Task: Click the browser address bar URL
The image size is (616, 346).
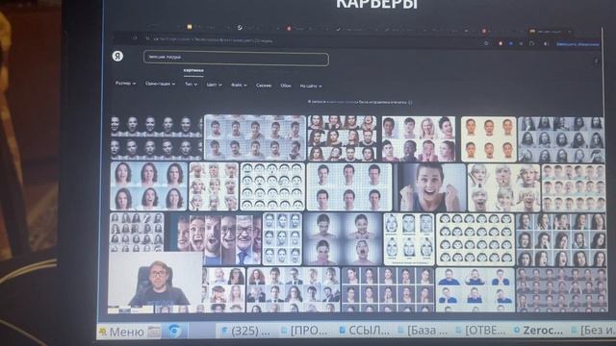Action: (x=212, y=39)
